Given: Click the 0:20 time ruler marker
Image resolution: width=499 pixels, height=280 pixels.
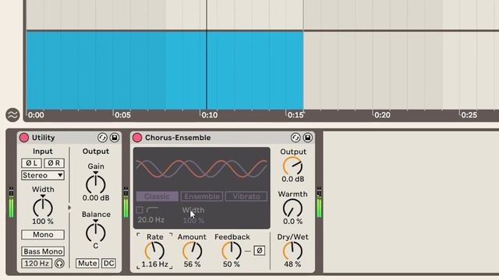Looking at the screenshot, I should [382, 115].
